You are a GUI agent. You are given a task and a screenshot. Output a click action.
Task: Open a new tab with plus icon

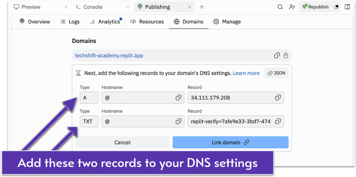202,7
